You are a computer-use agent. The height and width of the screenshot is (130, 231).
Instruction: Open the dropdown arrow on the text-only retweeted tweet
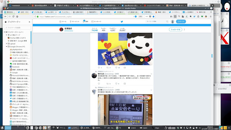(x=151, y=74)
